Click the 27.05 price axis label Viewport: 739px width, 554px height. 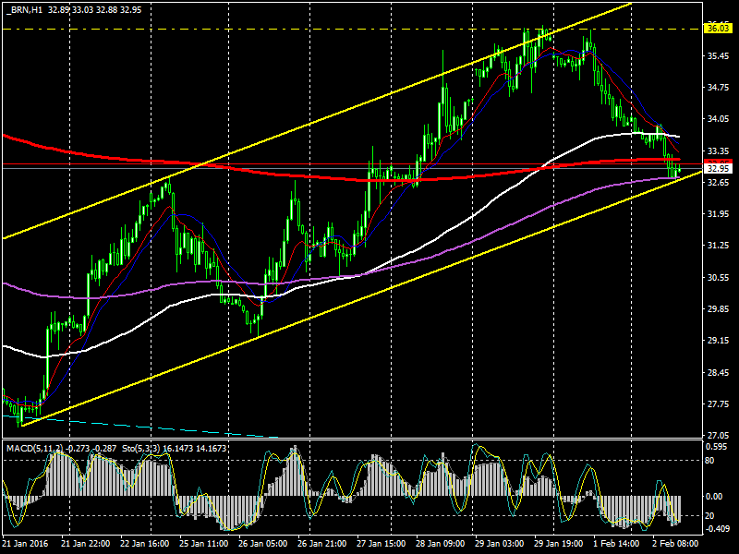(719, 436)
